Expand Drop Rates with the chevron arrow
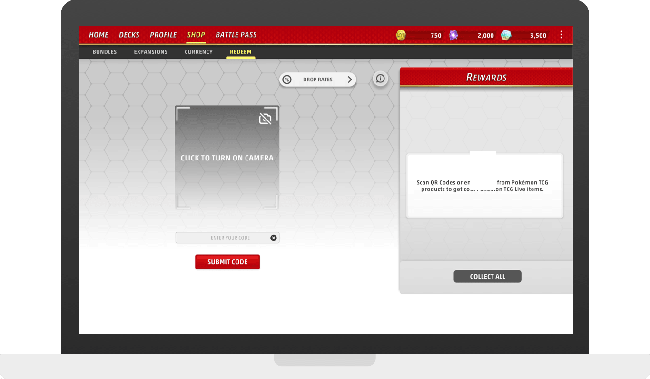Viewport: 650px width, 379px height. tap(350, 80)
